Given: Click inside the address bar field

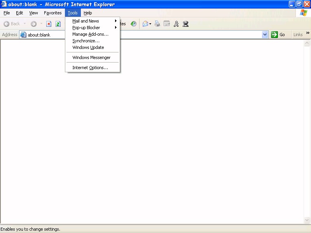Looking at the screenshot, I should click(143, 35).
